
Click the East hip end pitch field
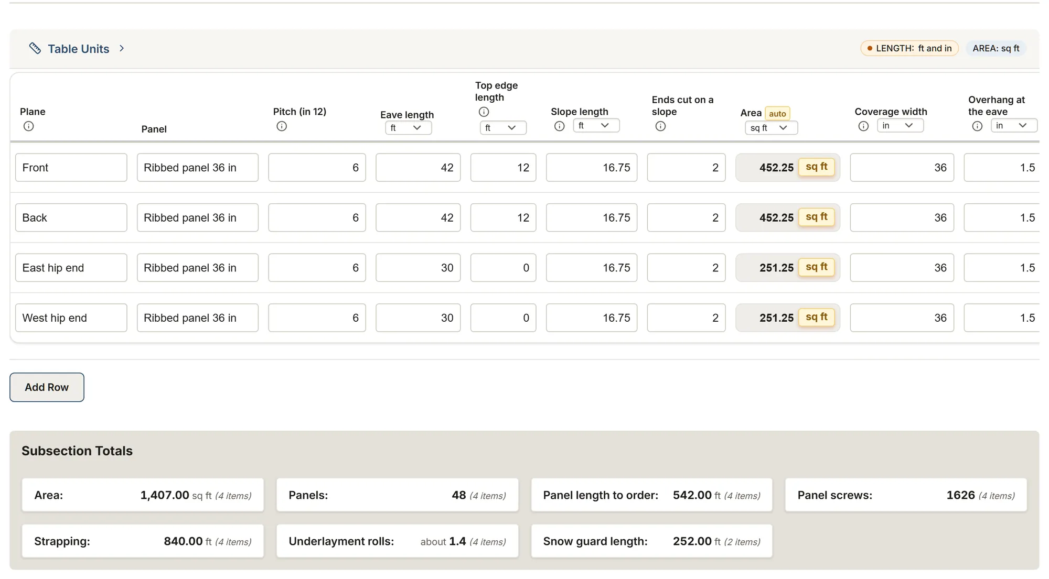[x=317, y=268]
